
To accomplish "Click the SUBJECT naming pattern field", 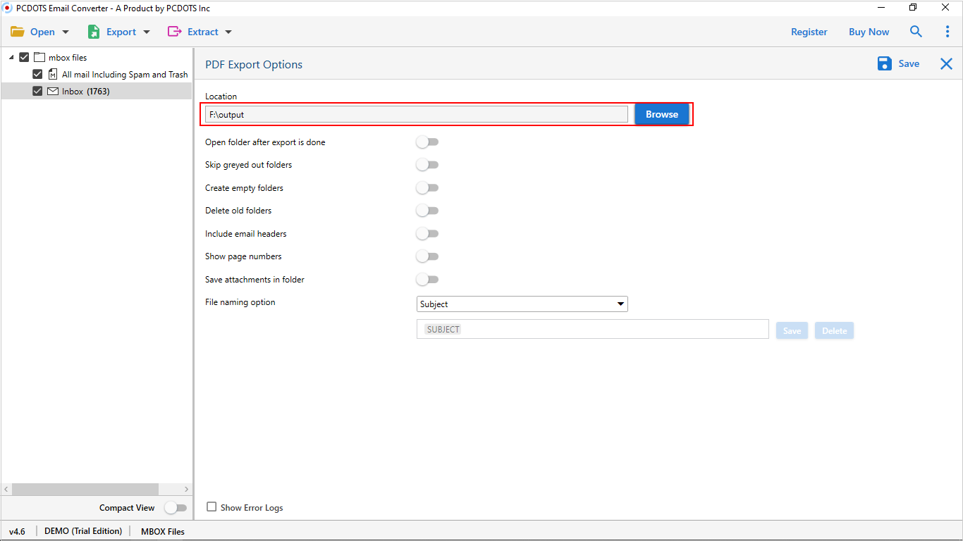I will (593, 330).
